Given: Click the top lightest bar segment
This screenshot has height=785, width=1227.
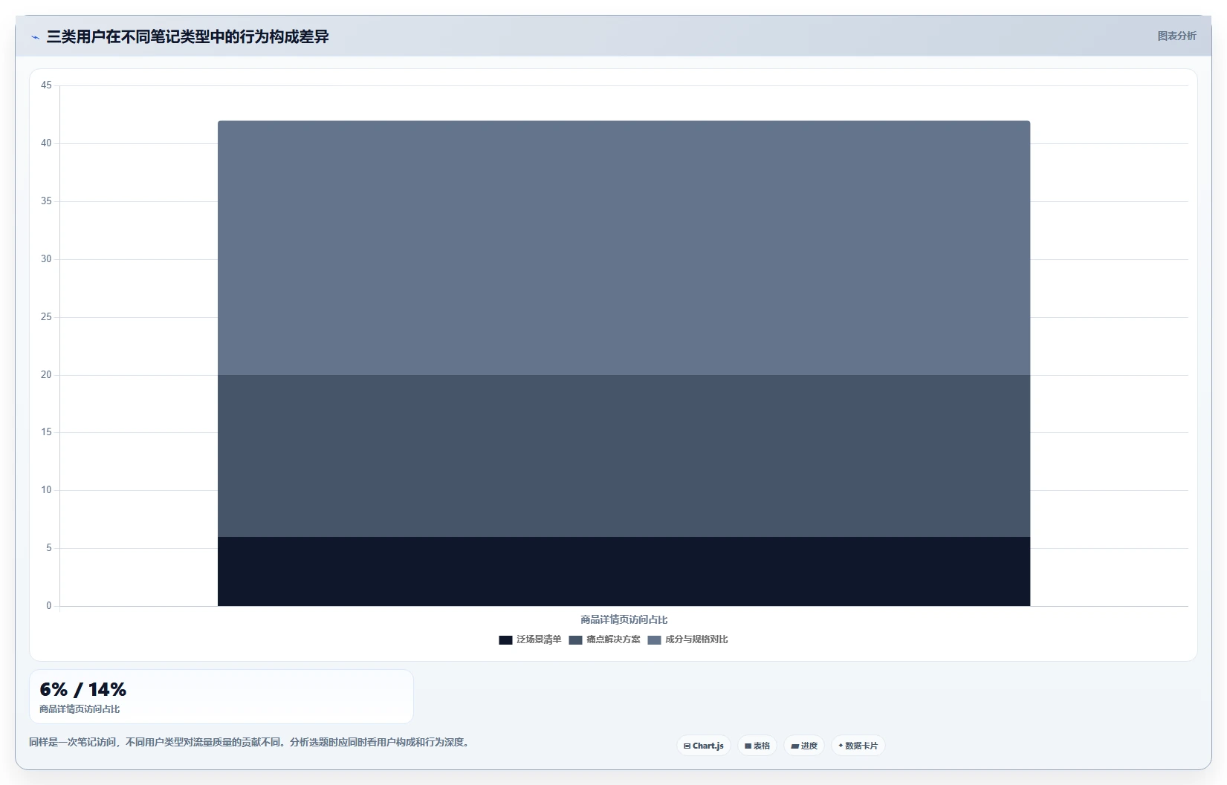Looking at the screenshot, I should (x=624, y=248).
